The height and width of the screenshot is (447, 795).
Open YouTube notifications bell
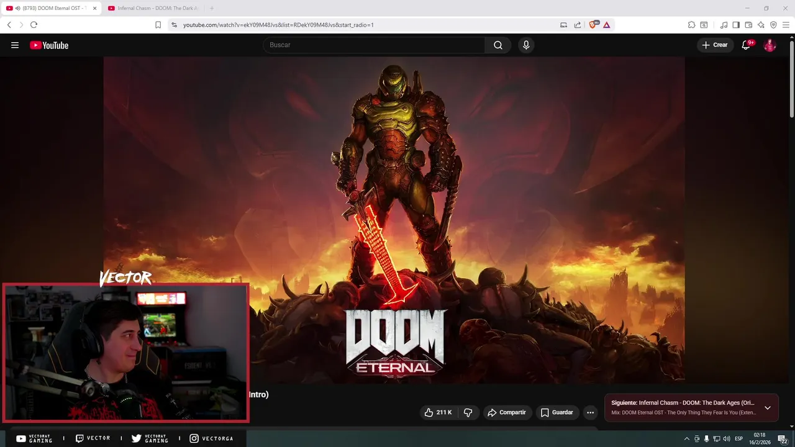coord(746,45)
